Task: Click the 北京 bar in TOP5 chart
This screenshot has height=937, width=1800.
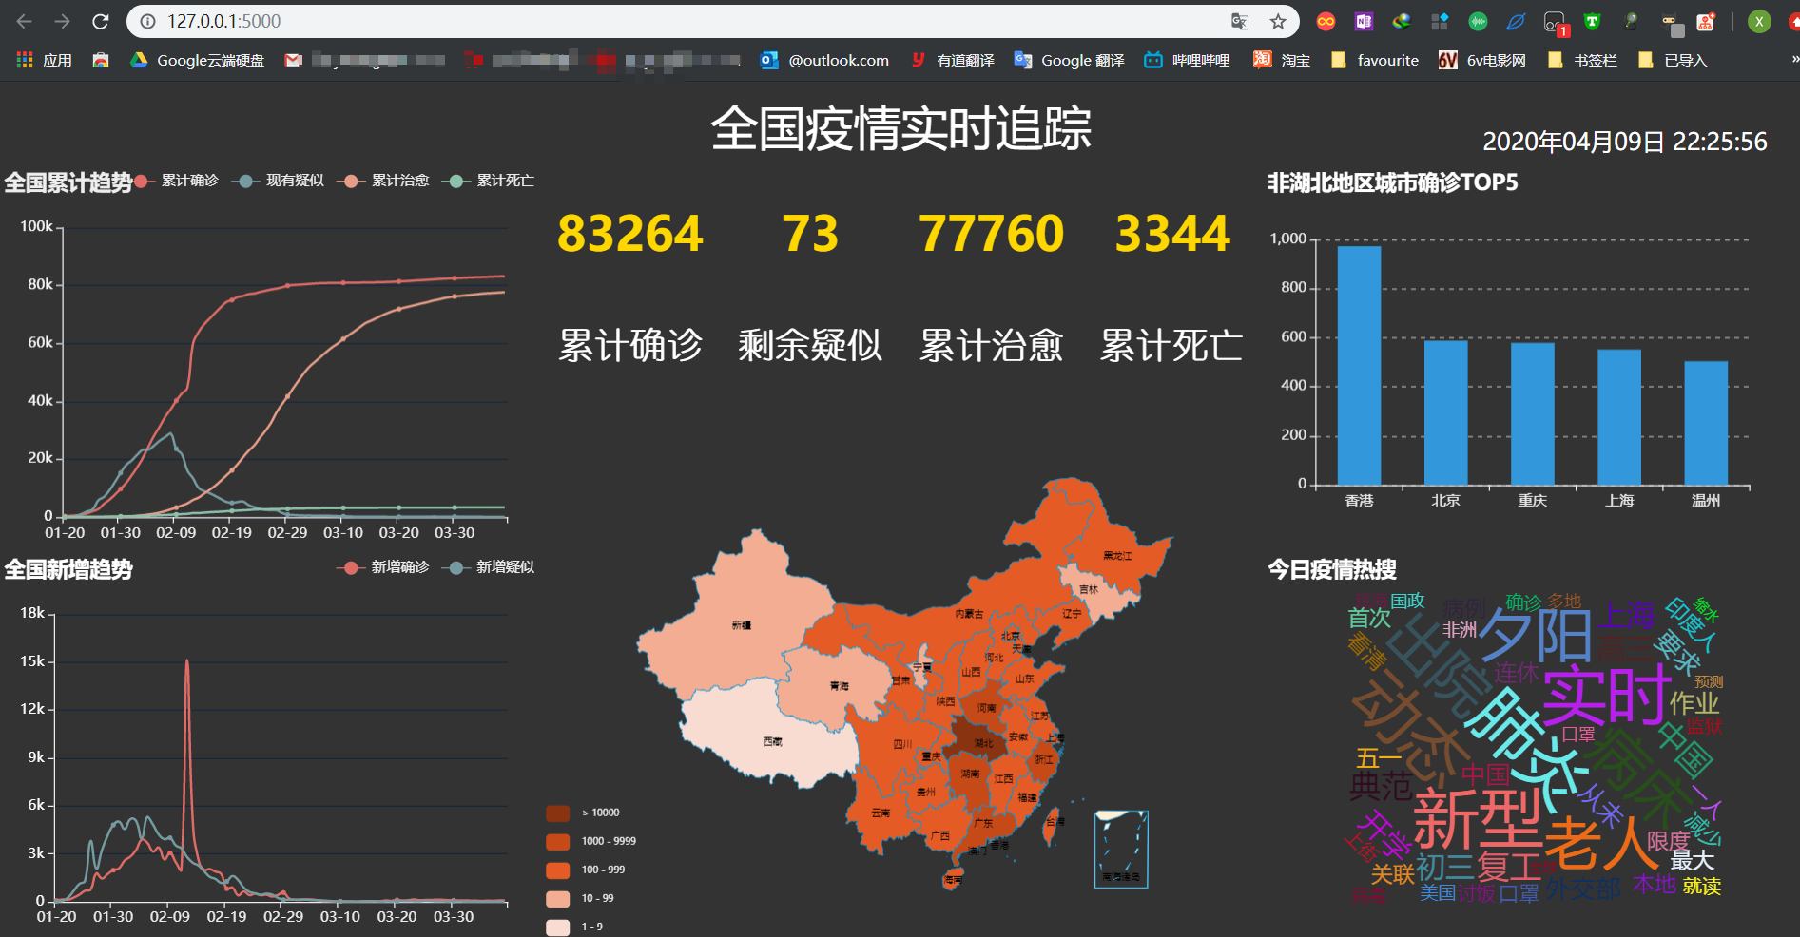Action: (1445, 413)
